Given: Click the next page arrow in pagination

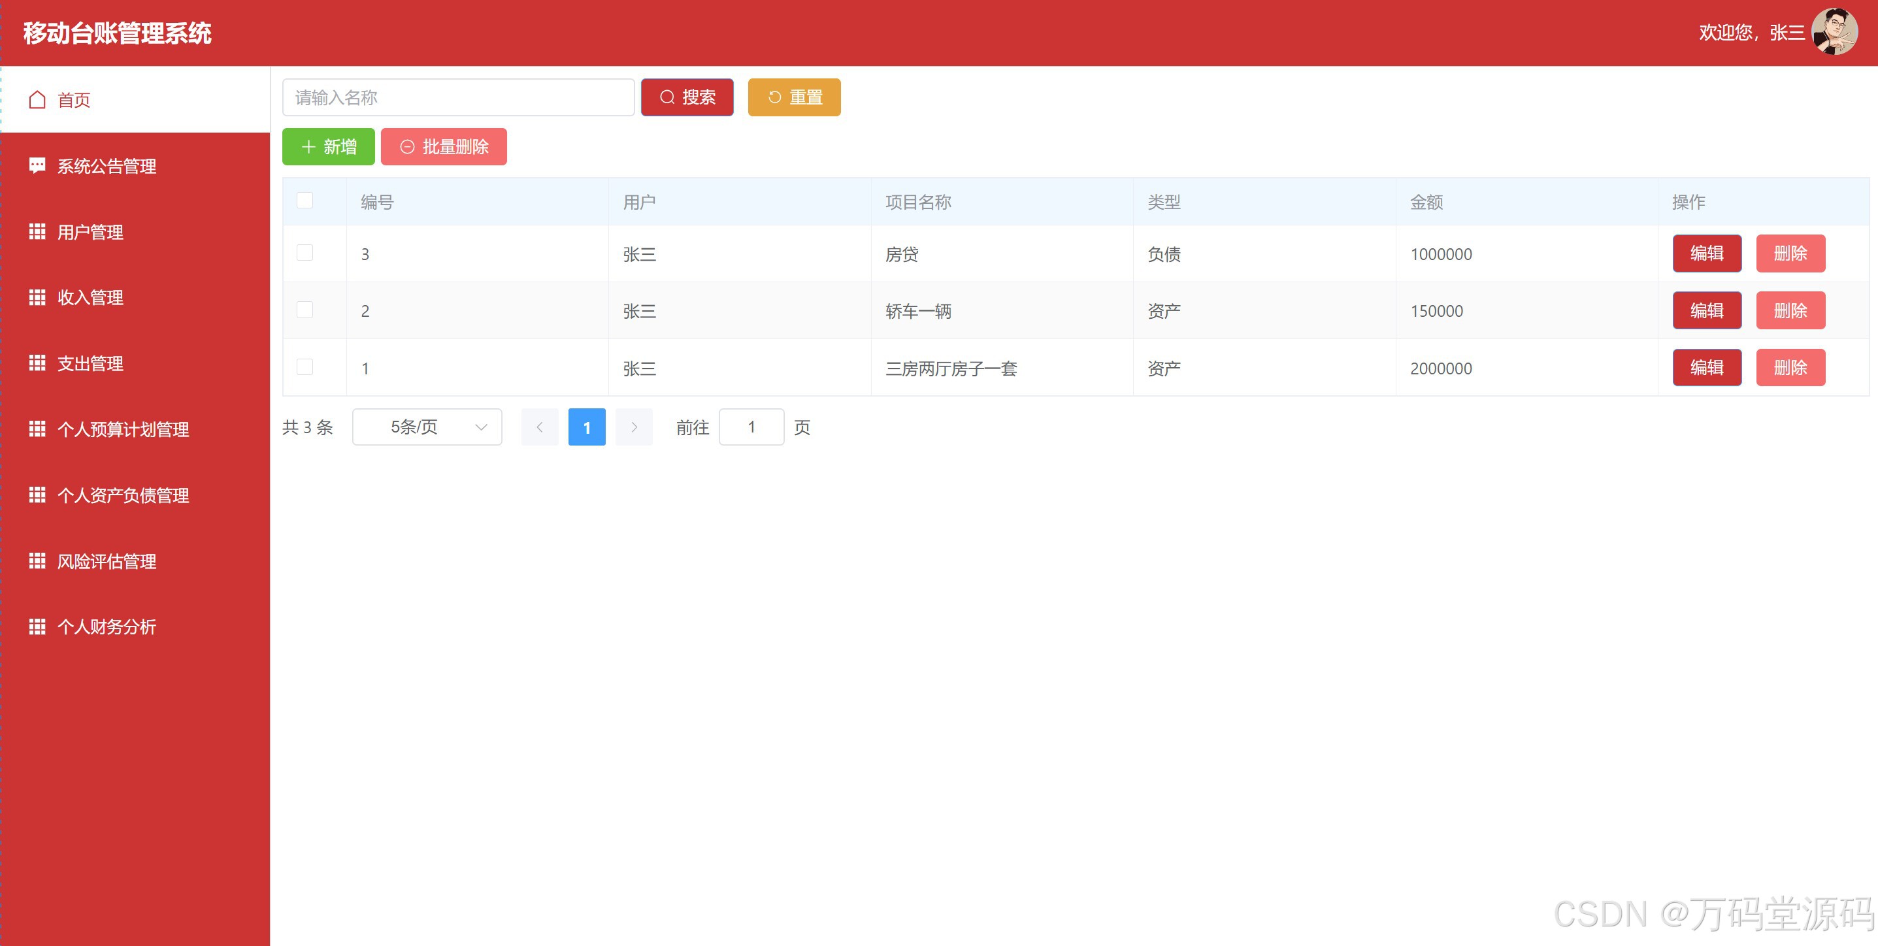Looking at the screenshot, I should 634,427.
